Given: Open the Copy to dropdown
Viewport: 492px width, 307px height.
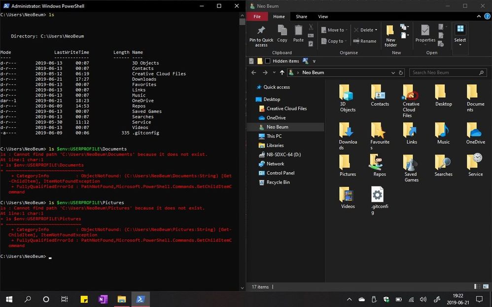Looking at the screenshot, I should [334, 41].
